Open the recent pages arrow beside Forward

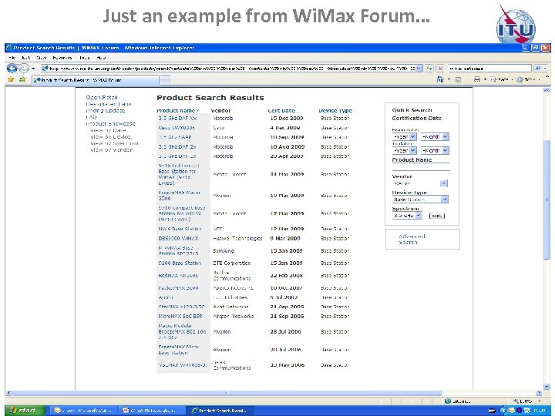click(33, 69)
